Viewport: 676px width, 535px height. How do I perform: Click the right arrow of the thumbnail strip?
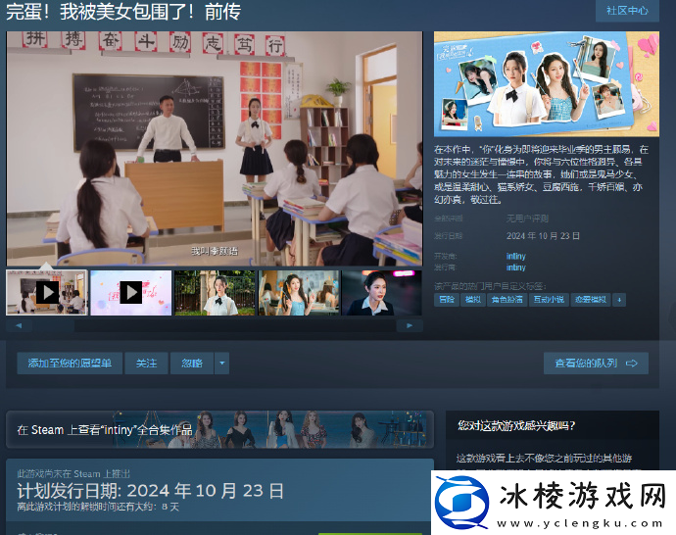410,326
